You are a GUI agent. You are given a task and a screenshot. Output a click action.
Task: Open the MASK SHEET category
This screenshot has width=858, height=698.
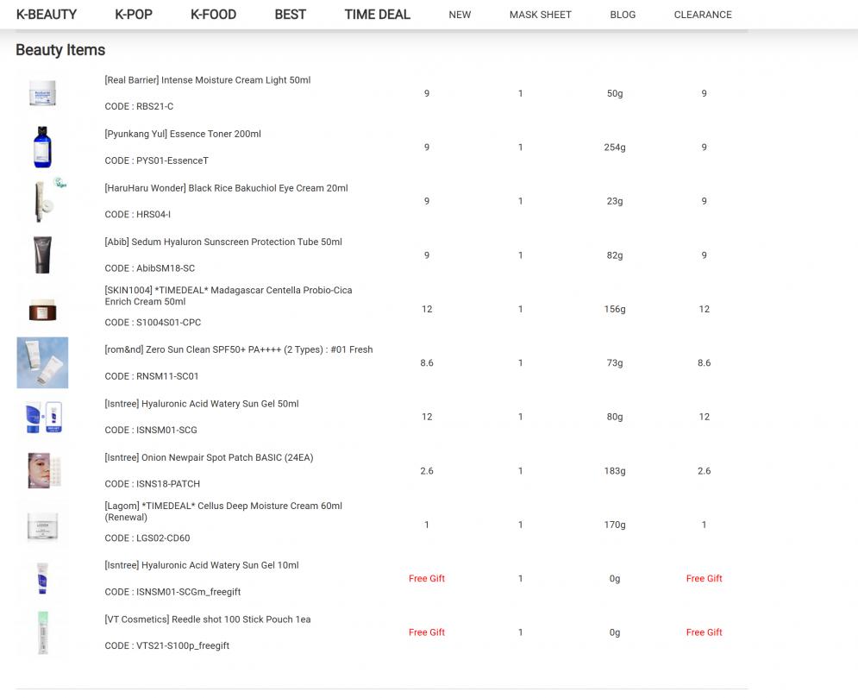(x=540, y=15)
